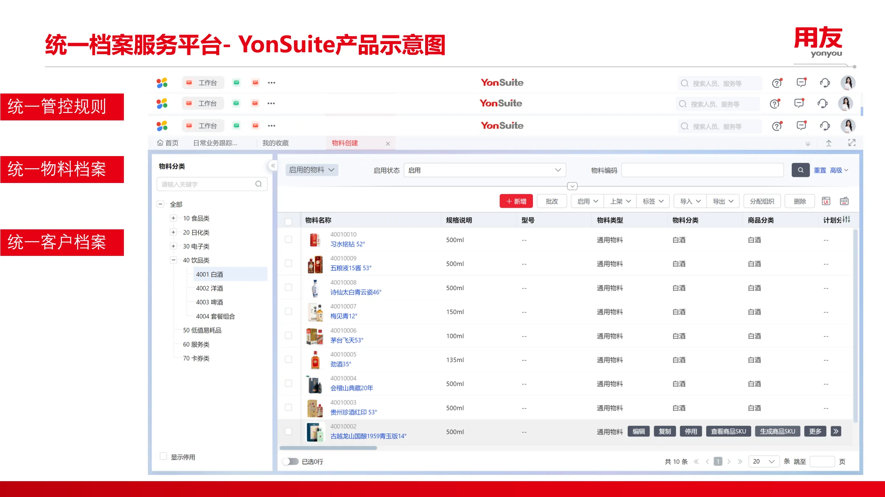
Task: Select 60 服务类 category
Action: click(196, 344)
